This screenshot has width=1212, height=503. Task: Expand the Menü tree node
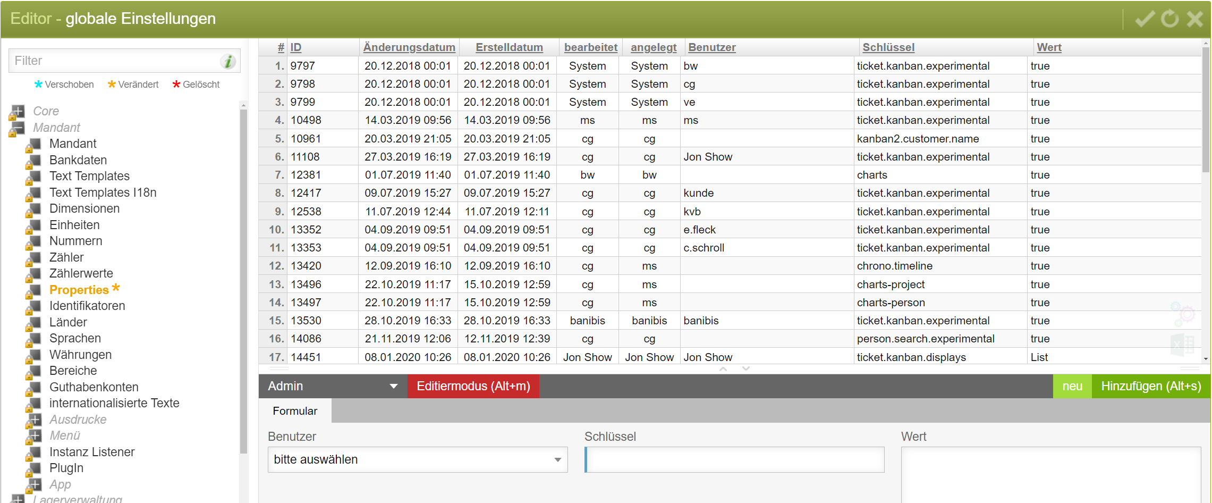point(33,436)
